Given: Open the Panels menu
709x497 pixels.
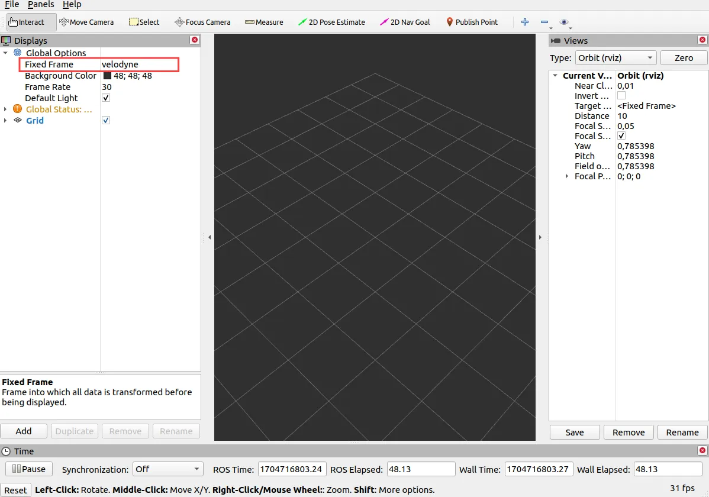Looking at the screenshot, I should [x=41, y=5].
